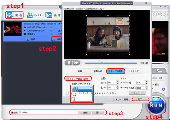Click the fast-forward preview button
Screen dimensions: 170x120
pyautogui.click(x=76, y=63)
